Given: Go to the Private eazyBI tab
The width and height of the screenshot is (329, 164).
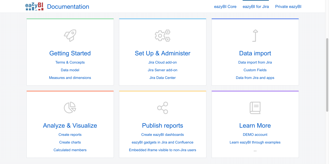Looking at the screenshot, I should [288, 7].
